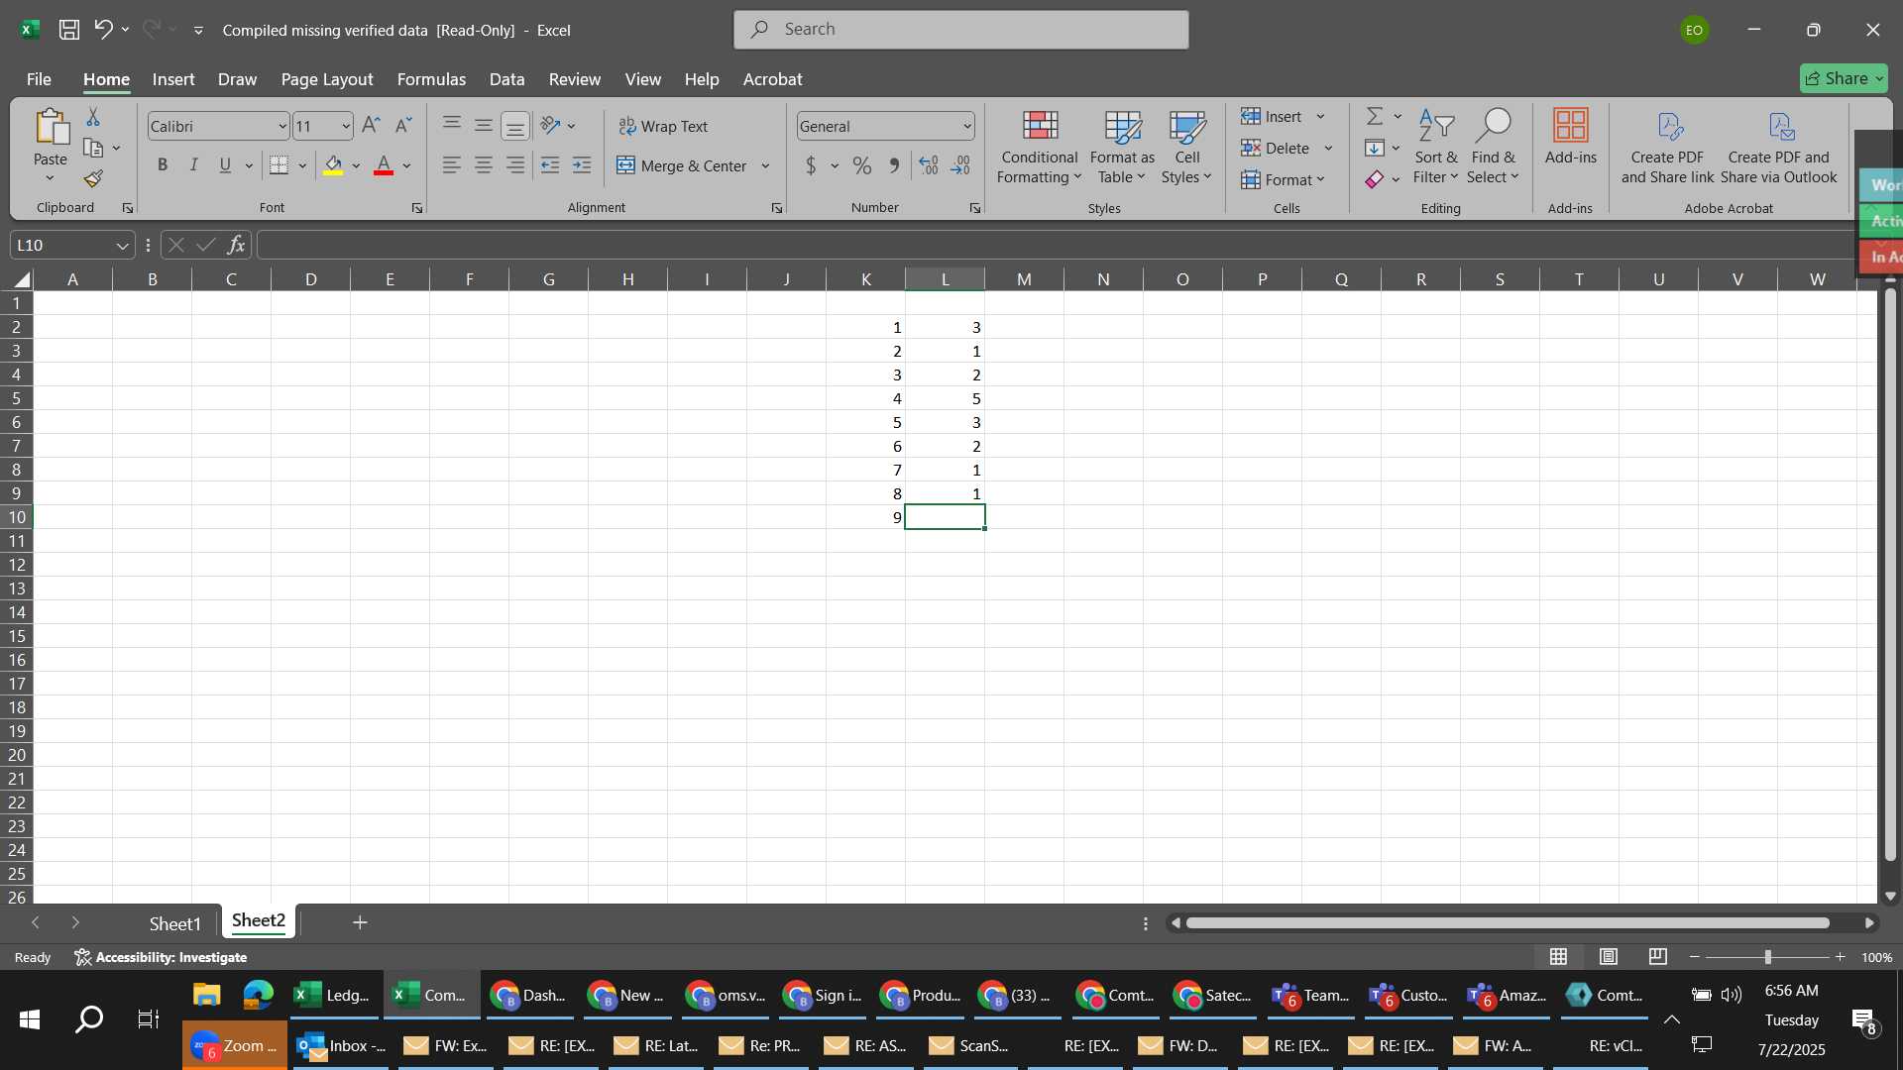Click the Paste clipboard icon

click(x=51, y=127)
